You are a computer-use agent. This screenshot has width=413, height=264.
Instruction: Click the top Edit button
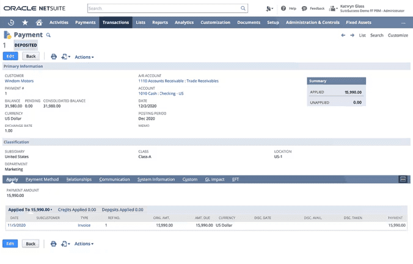coord(10,57)
